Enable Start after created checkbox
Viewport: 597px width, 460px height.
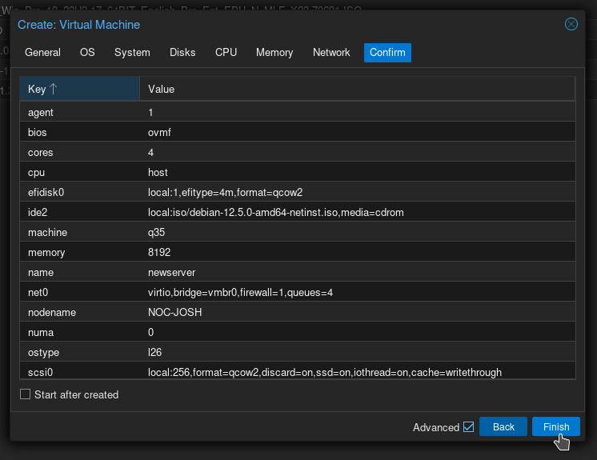point(26,394)
